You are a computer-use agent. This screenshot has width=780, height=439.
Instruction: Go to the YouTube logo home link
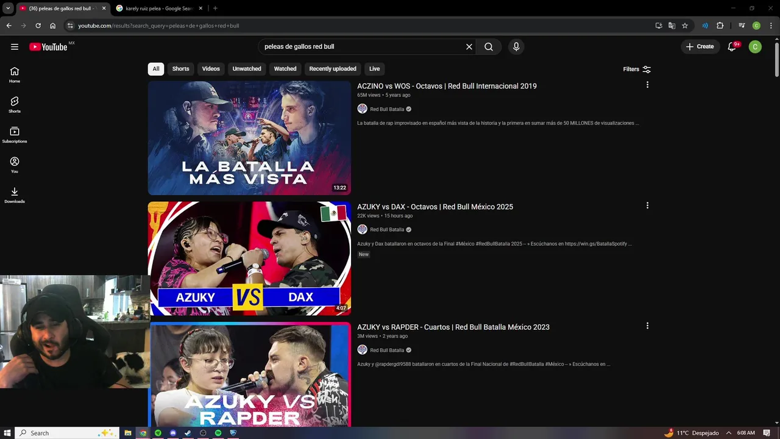pos(48,47)
